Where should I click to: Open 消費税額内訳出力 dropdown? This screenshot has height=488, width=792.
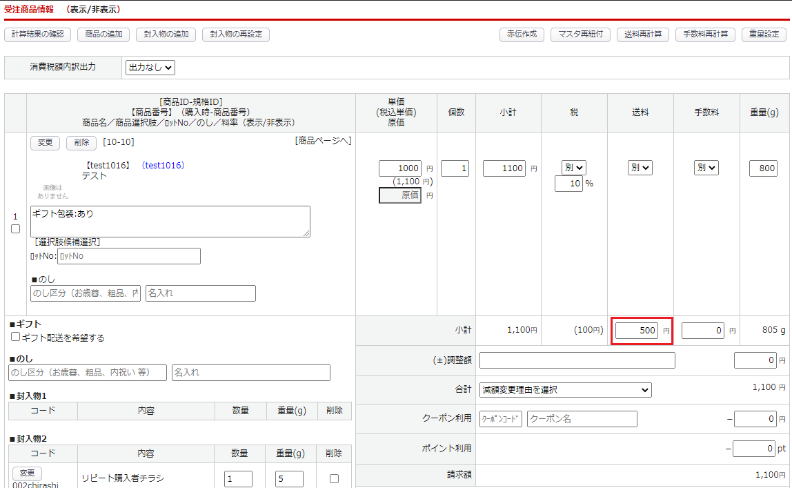pyautogui.click(x=150, y=68)
